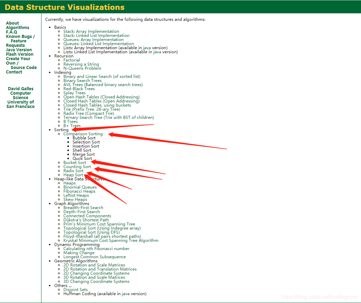Open Stack: Linked List Implementation
The width and height of the screenshot is (361, 303).
96,36
